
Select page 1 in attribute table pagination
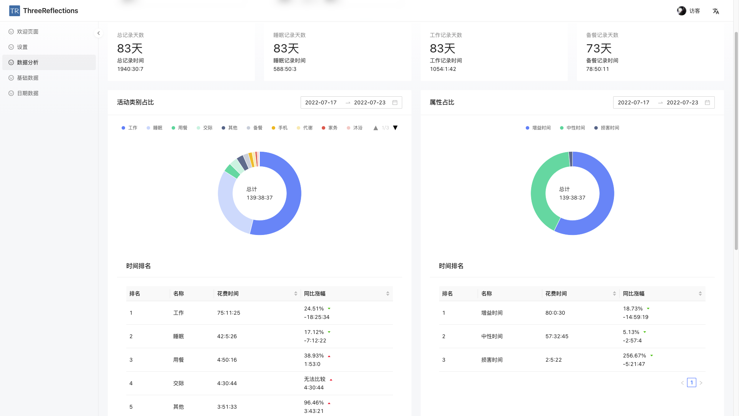tap(692, 382)
